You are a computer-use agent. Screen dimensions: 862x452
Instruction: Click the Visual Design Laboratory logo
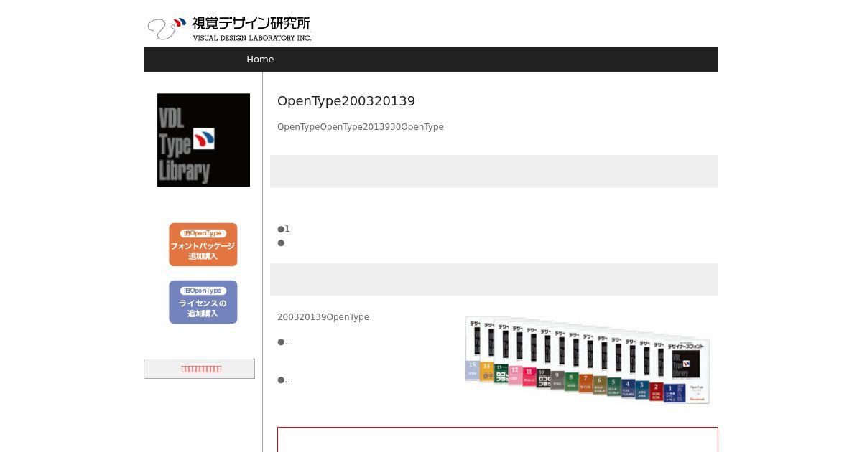pos(229,29)
